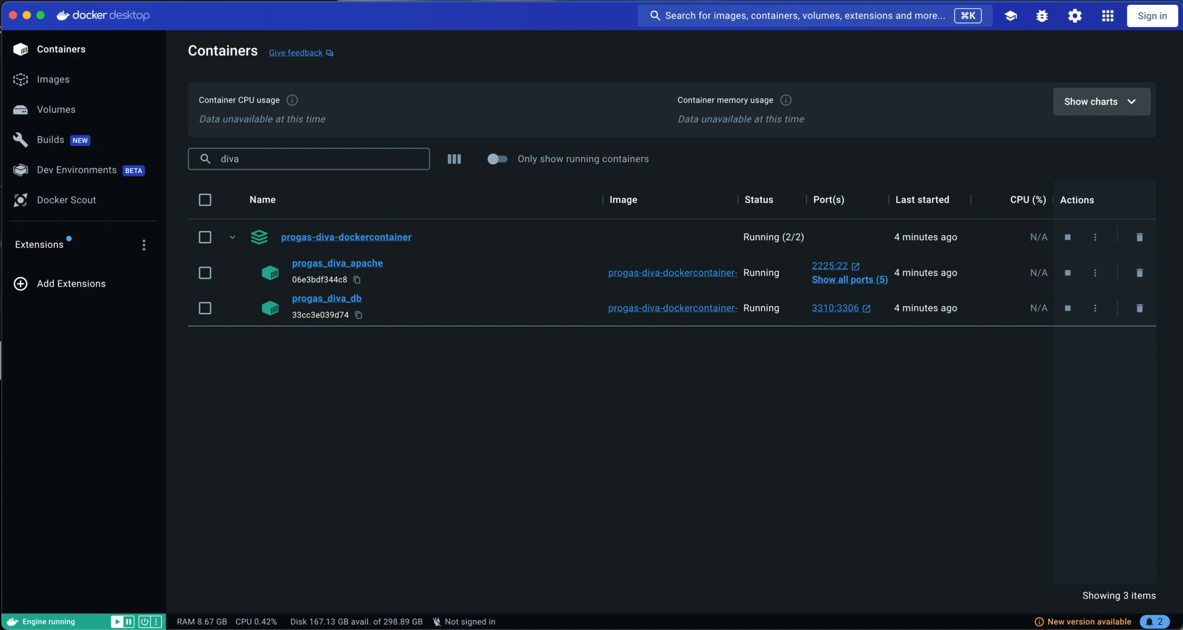Check the progas_diva_db row checkbox

tap(205, 308)
